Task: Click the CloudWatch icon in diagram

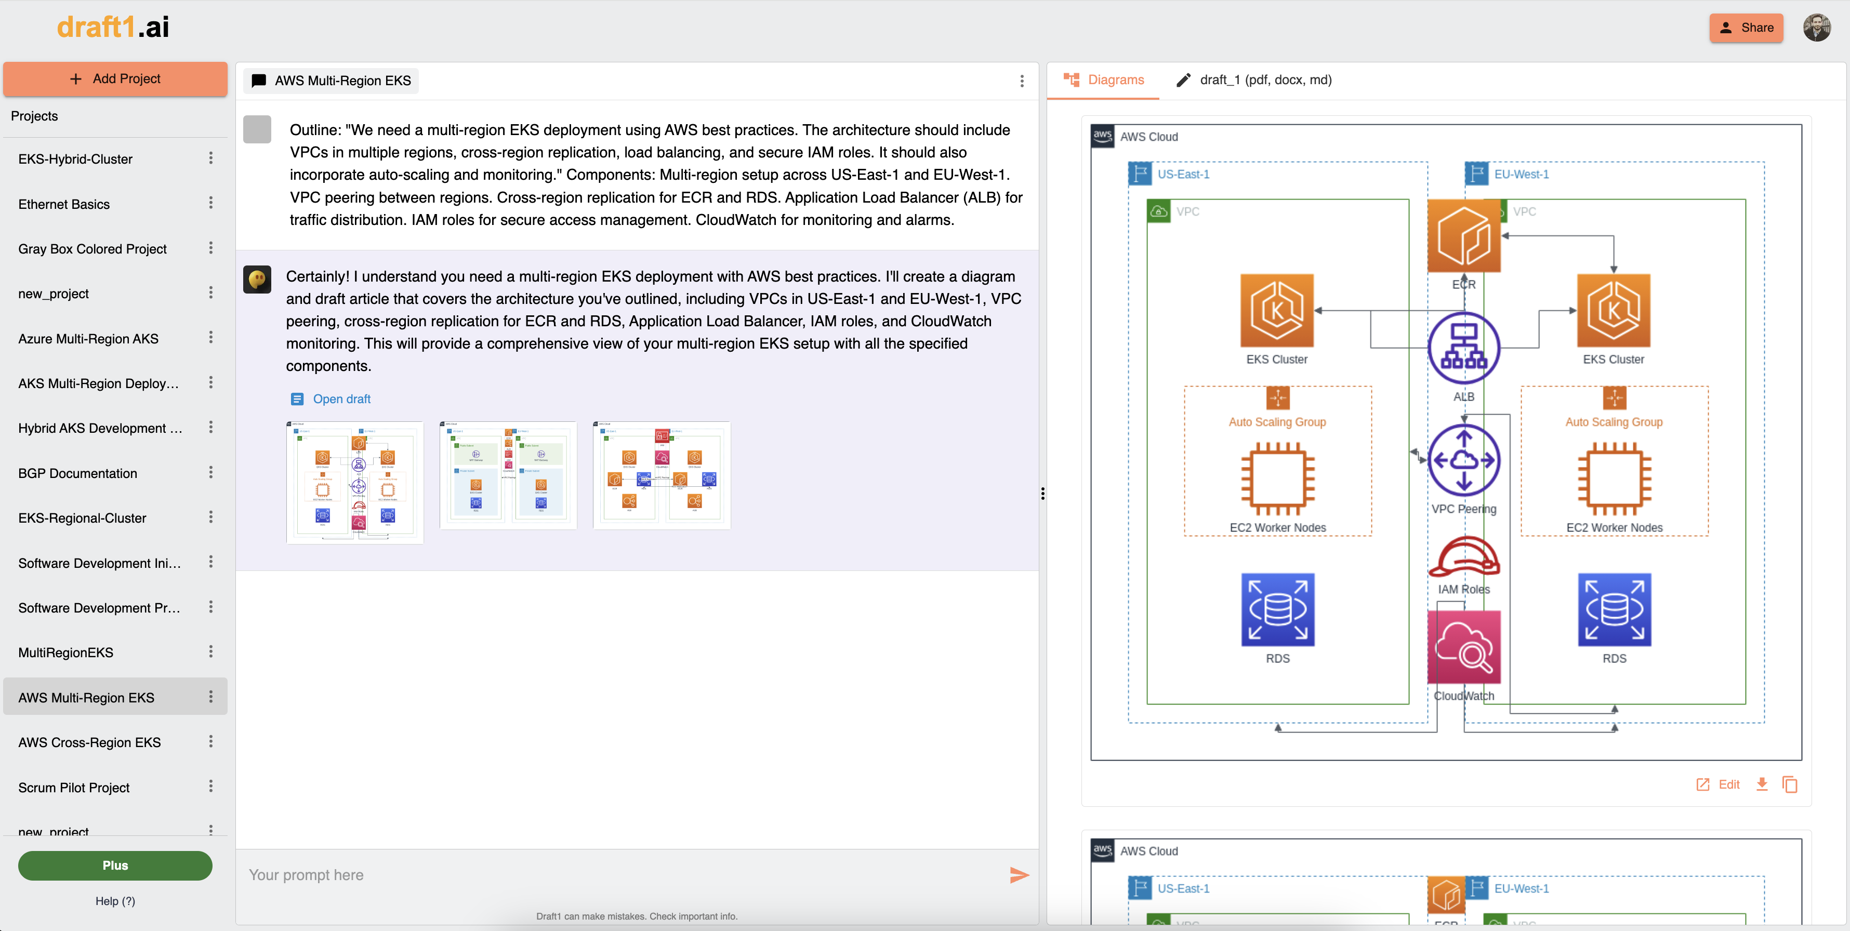Action: coord(1463,647)
